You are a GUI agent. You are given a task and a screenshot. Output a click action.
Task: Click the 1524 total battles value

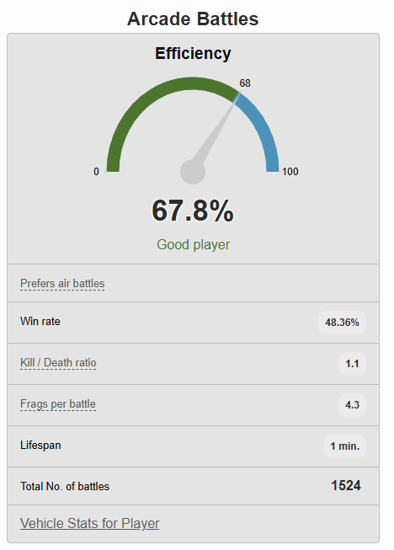tap(346, 486)
